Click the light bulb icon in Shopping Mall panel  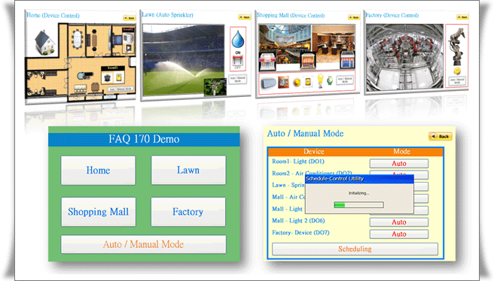320,80
